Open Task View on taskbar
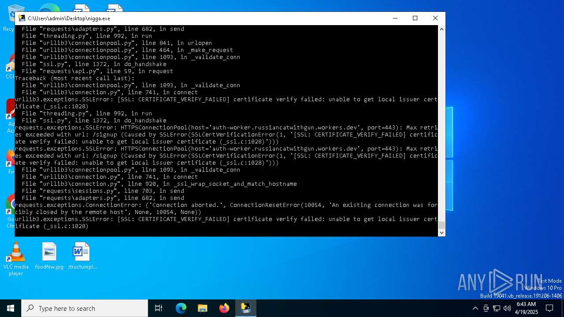Screen dimensions: 564x317 [159, 308]
